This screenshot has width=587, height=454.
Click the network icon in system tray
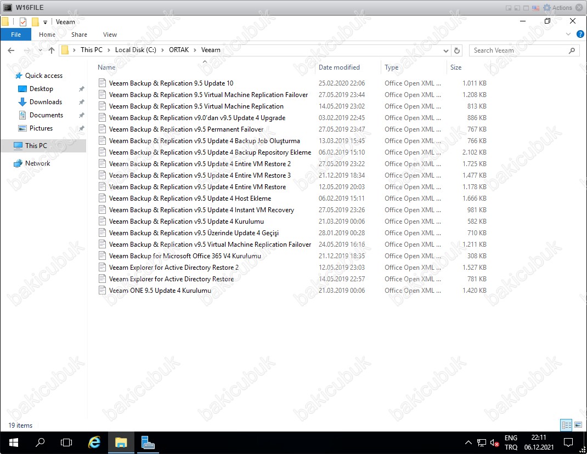point(482,443)
